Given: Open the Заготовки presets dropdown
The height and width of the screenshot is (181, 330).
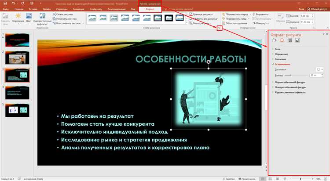Looking at the screenshot, I should 319,69.
